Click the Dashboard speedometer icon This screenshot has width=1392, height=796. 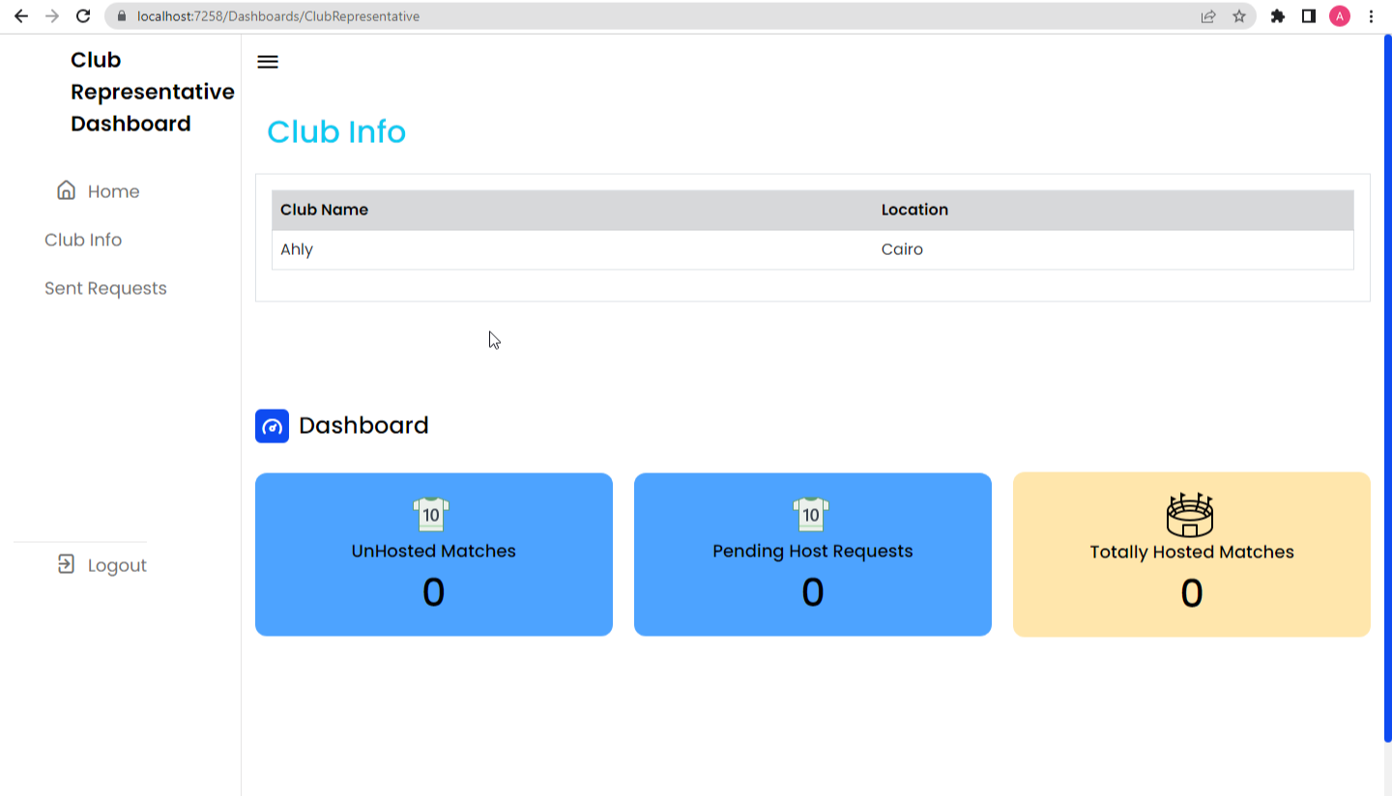click(272, 425)
